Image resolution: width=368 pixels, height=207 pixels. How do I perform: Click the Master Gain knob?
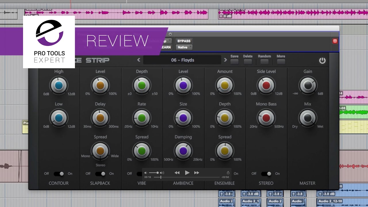(308, 85)
